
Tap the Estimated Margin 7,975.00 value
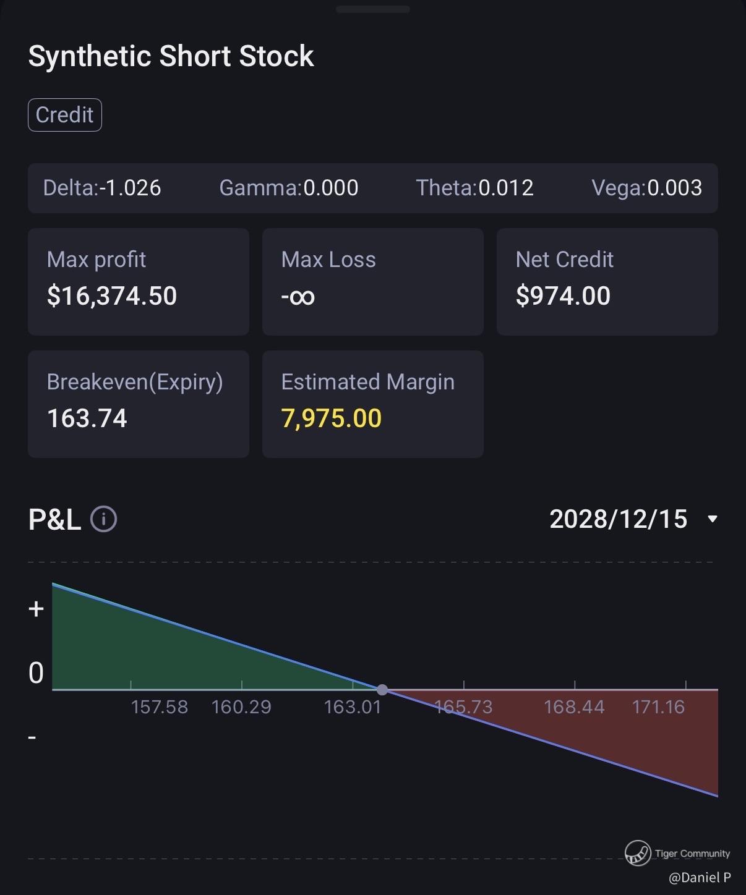tap(332, 418)
